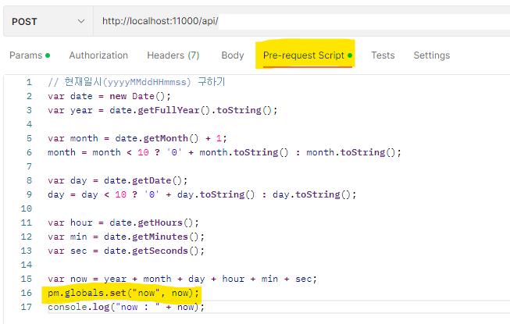Viewport: 510px width, 324px height.
Task: Click the line 'var month = date.getMonth() + 1;'
Action: coord(137,138)
